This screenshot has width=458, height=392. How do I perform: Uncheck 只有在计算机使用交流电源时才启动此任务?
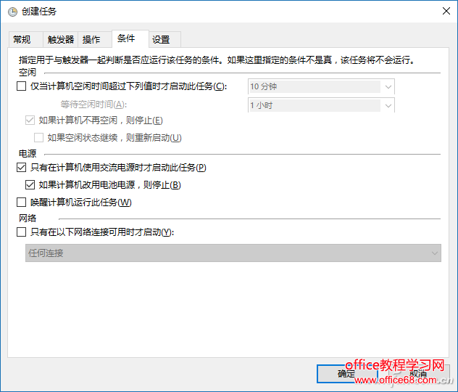pos(21,168)
